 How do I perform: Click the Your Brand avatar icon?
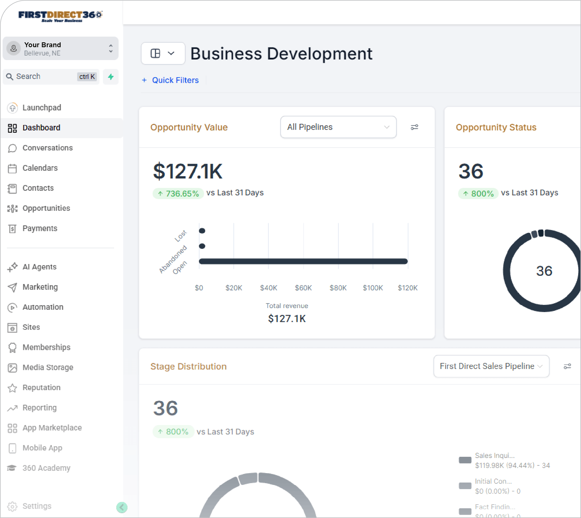pyautogui.click(x=13, y=48)
